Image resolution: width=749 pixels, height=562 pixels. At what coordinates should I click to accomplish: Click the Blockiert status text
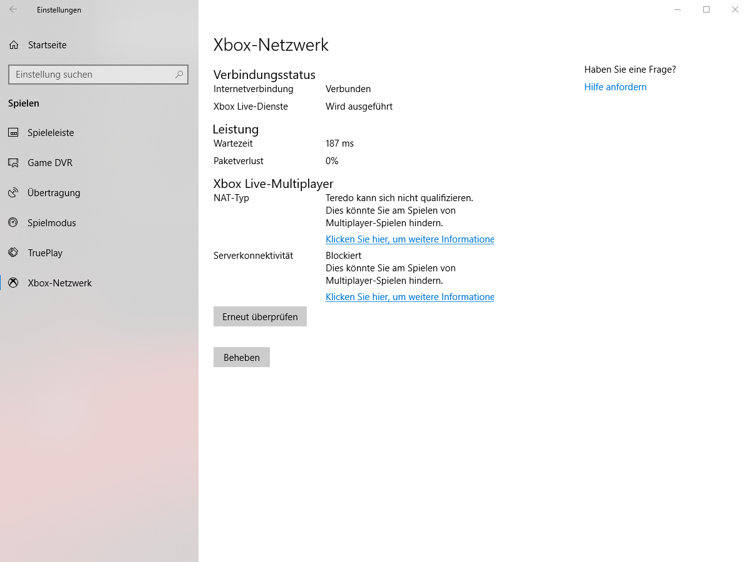[x=343, y=256]
